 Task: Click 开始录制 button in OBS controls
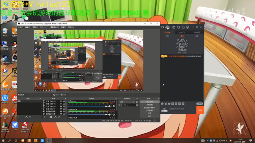(x=149, y=104)
